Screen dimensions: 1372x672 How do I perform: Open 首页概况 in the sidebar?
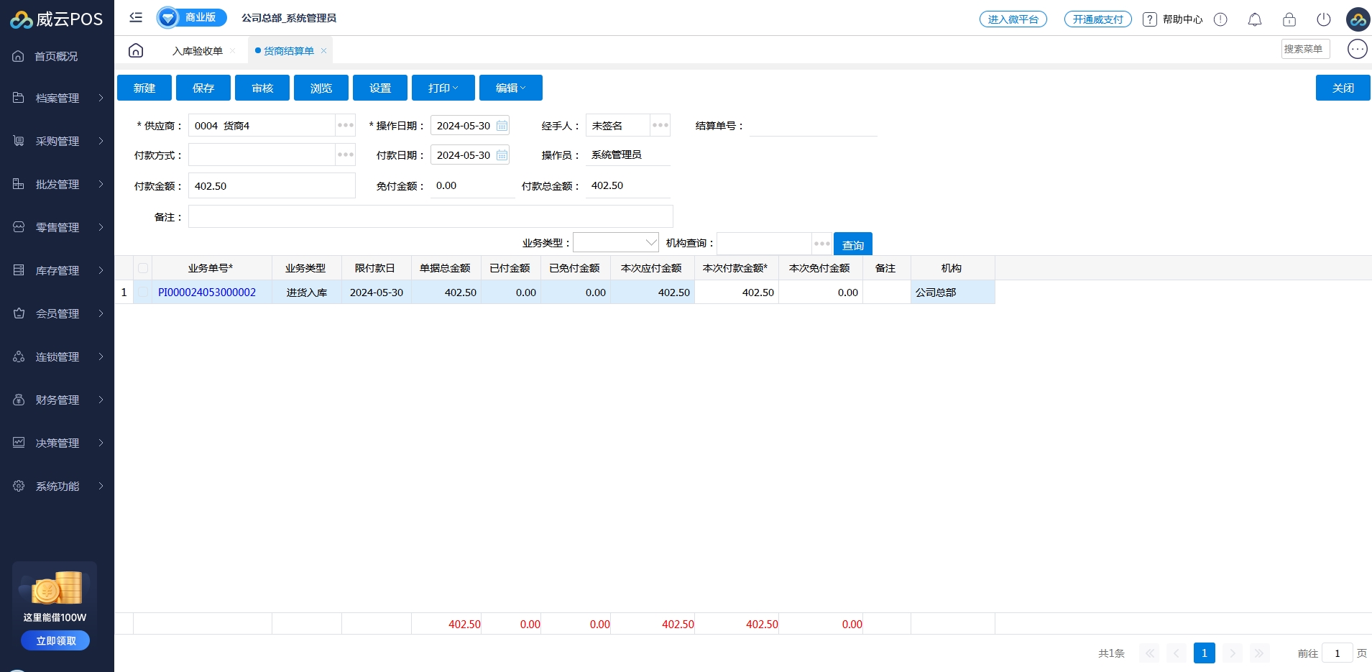[56, 56]
